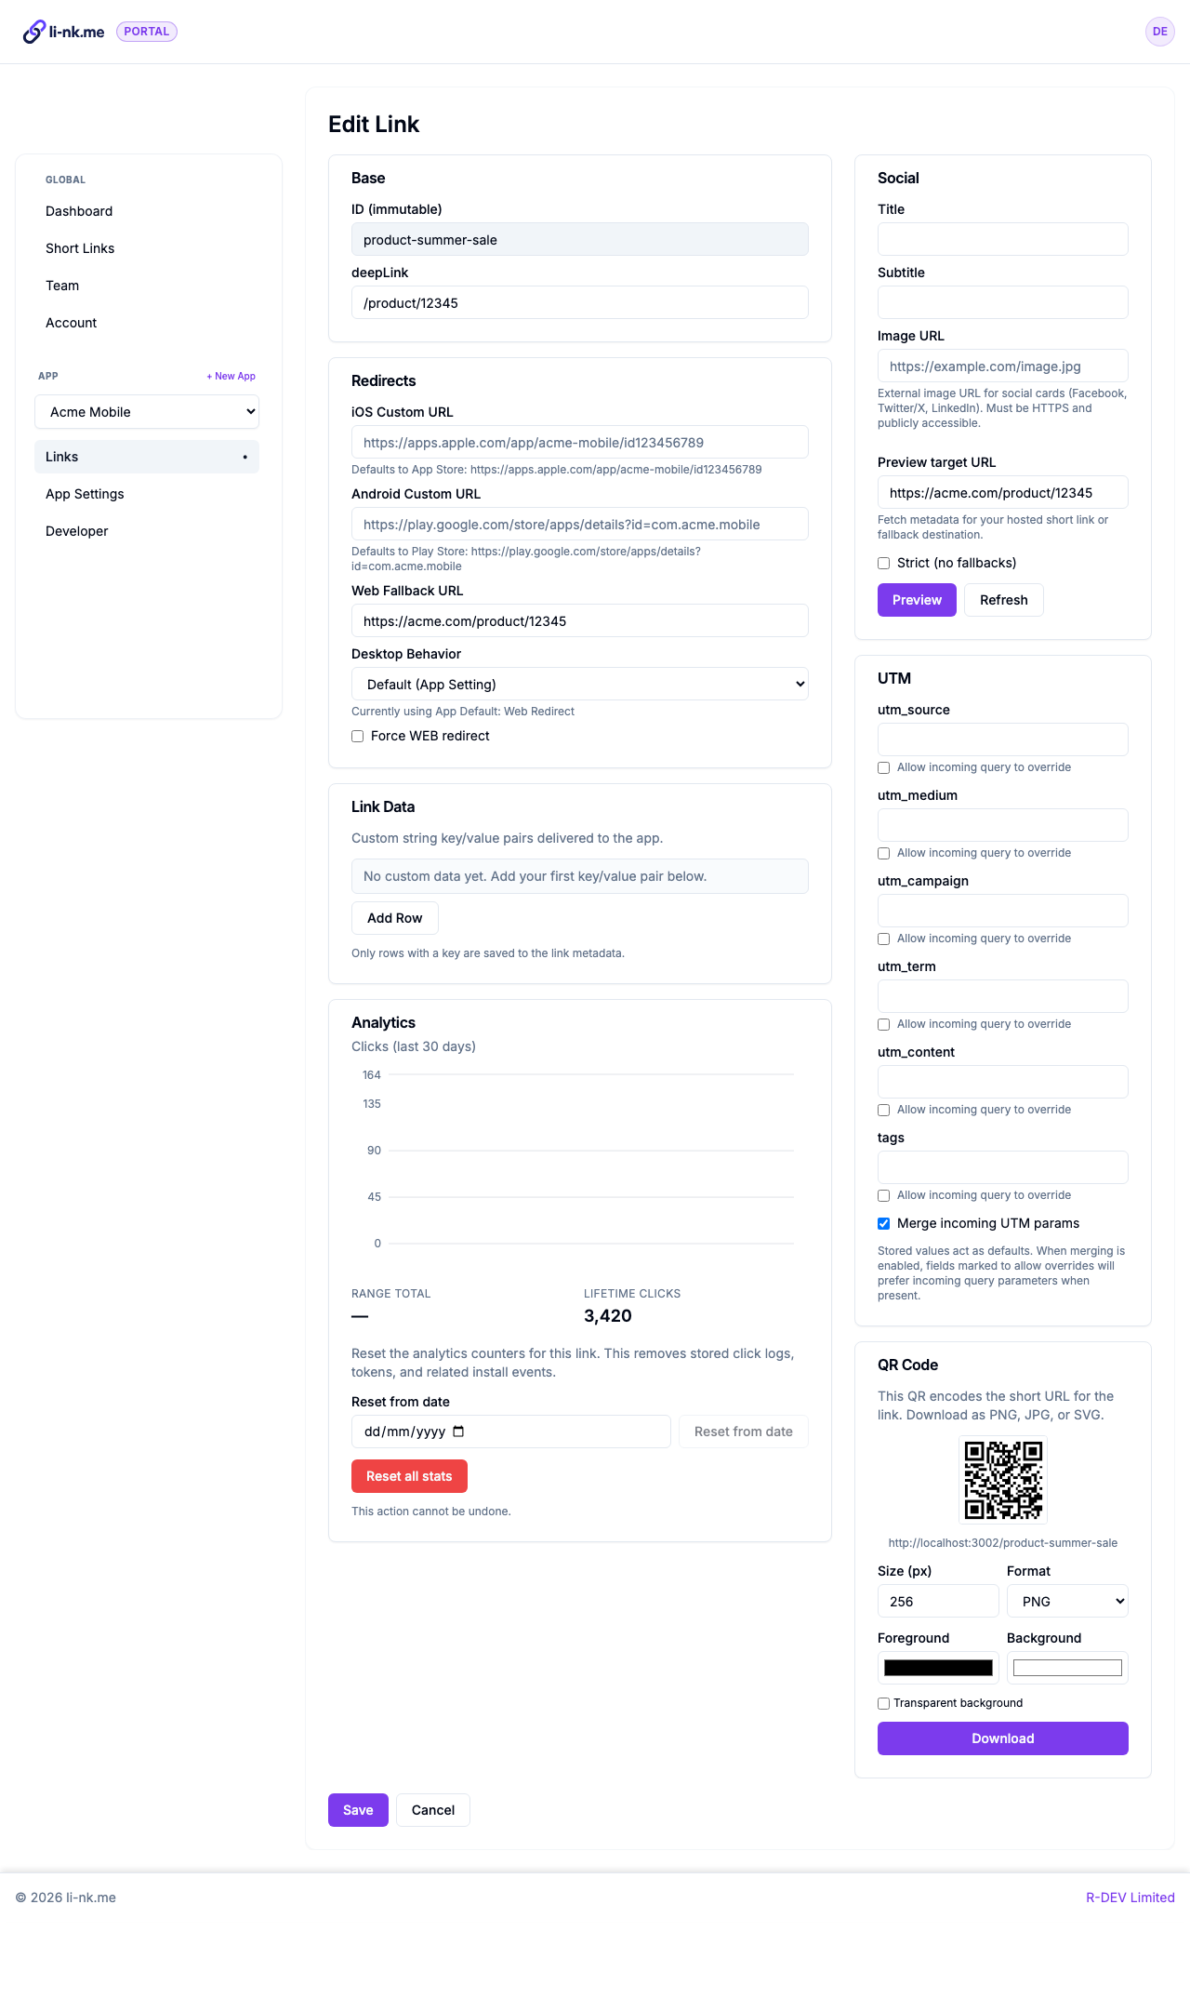Open the Desktop Behavior dropdown

click(x=579, y=684)
